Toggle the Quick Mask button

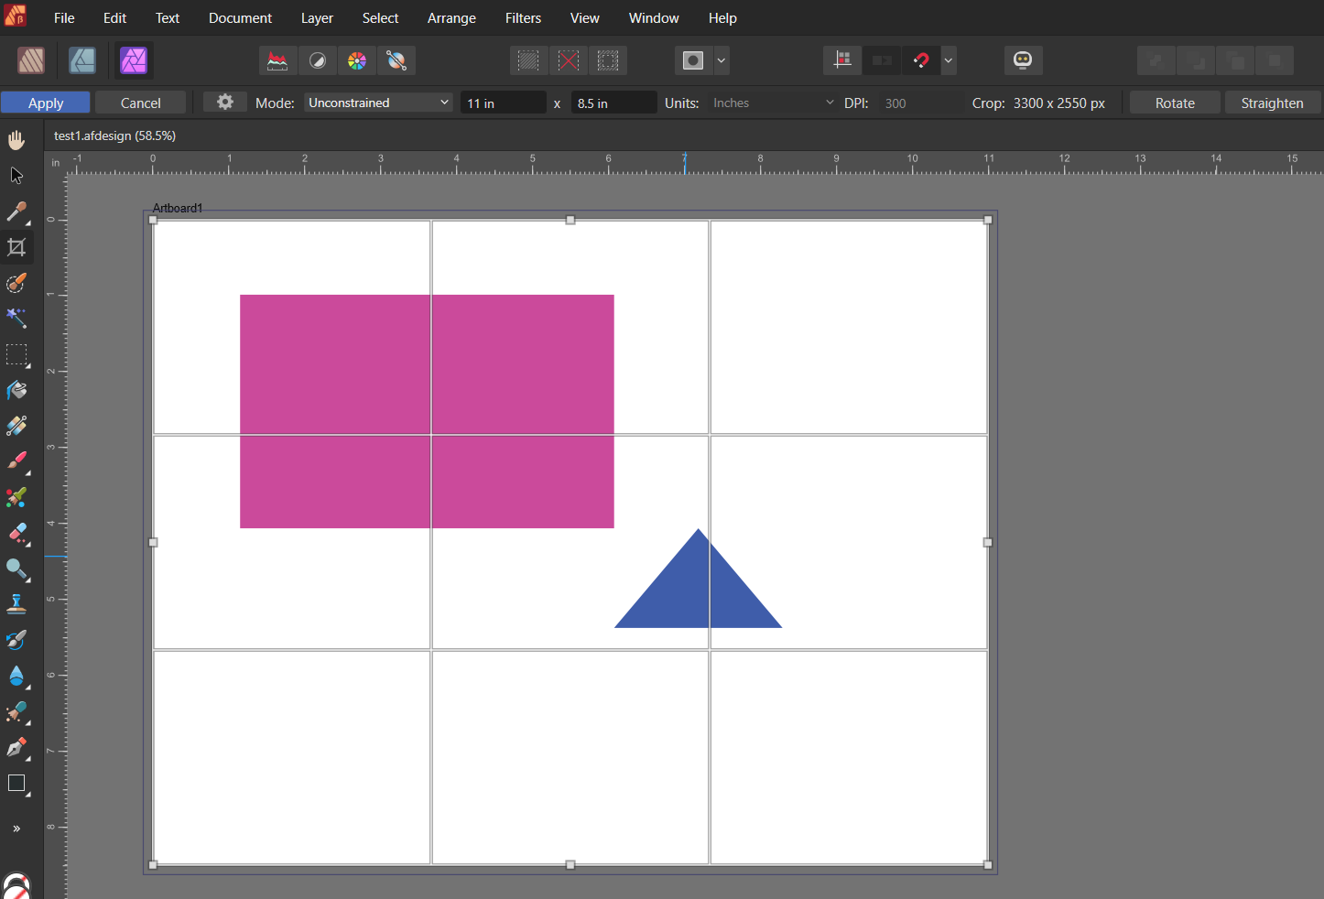(693, 60)
